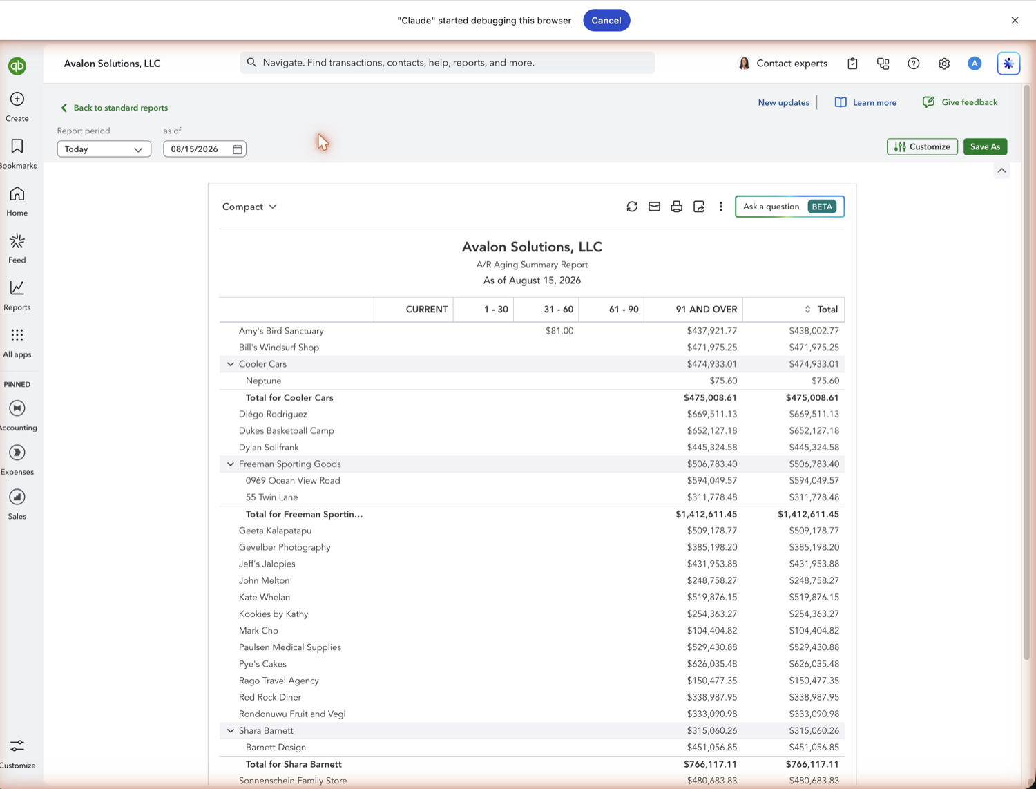Email the report
Screen dimensions: 1036x789
tap(654, 207)
